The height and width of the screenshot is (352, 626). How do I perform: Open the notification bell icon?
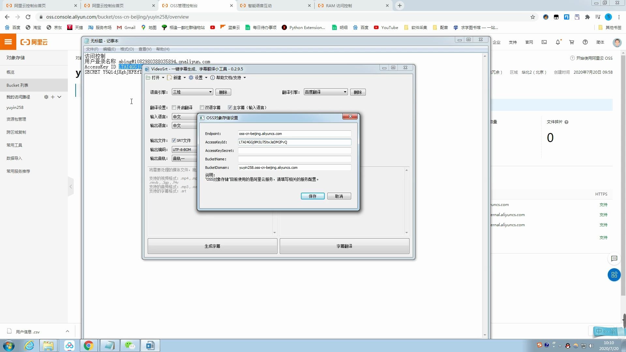[x=558, y=42]
